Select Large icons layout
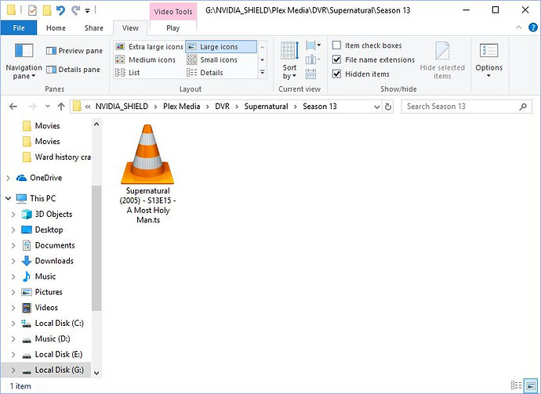Viewport: 541px width, 394px height. click(x=221, y=46)
